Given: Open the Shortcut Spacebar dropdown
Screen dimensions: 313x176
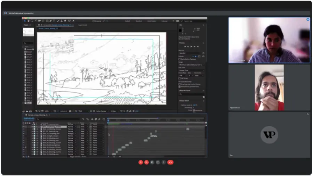Looking at the screenshot, I should click(x=190, y=53).
